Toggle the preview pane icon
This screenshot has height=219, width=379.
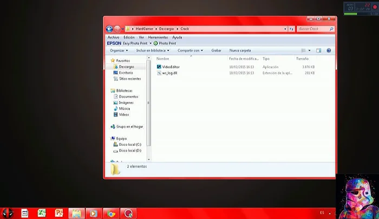point(319,50)
